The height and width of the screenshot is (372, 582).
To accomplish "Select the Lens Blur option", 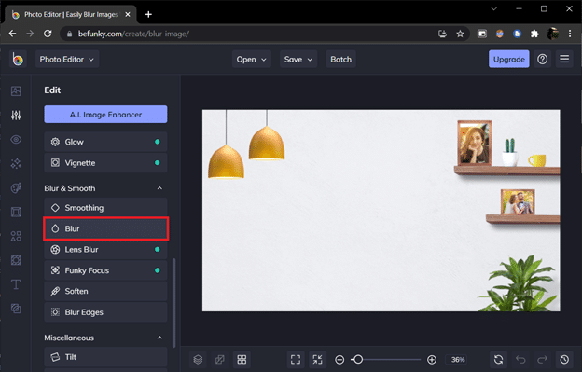I will click(x=105, y=250).
